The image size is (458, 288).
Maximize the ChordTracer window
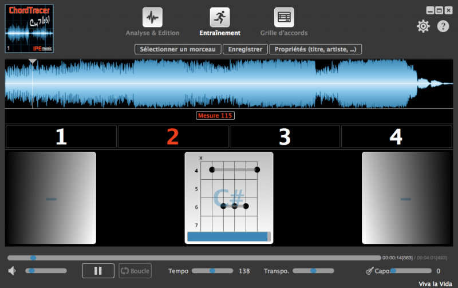point(439,10)
